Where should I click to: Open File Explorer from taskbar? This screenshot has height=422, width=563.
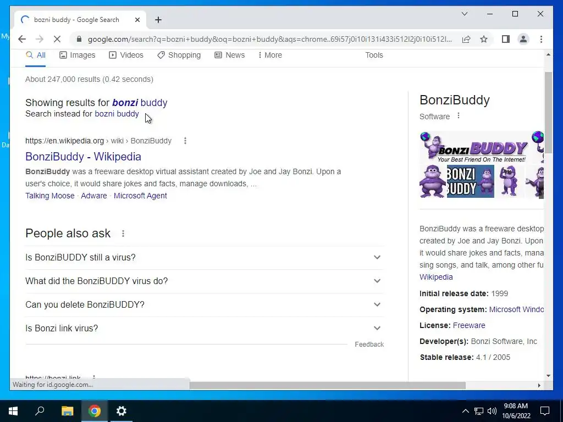pyautogui.click(x=67, y=411)
